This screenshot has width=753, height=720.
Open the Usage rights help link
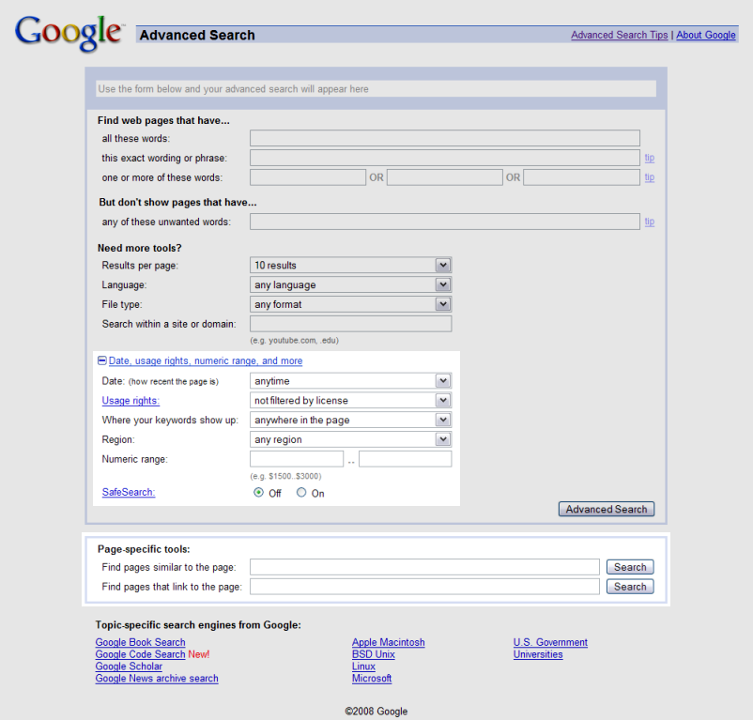[131, 400]
